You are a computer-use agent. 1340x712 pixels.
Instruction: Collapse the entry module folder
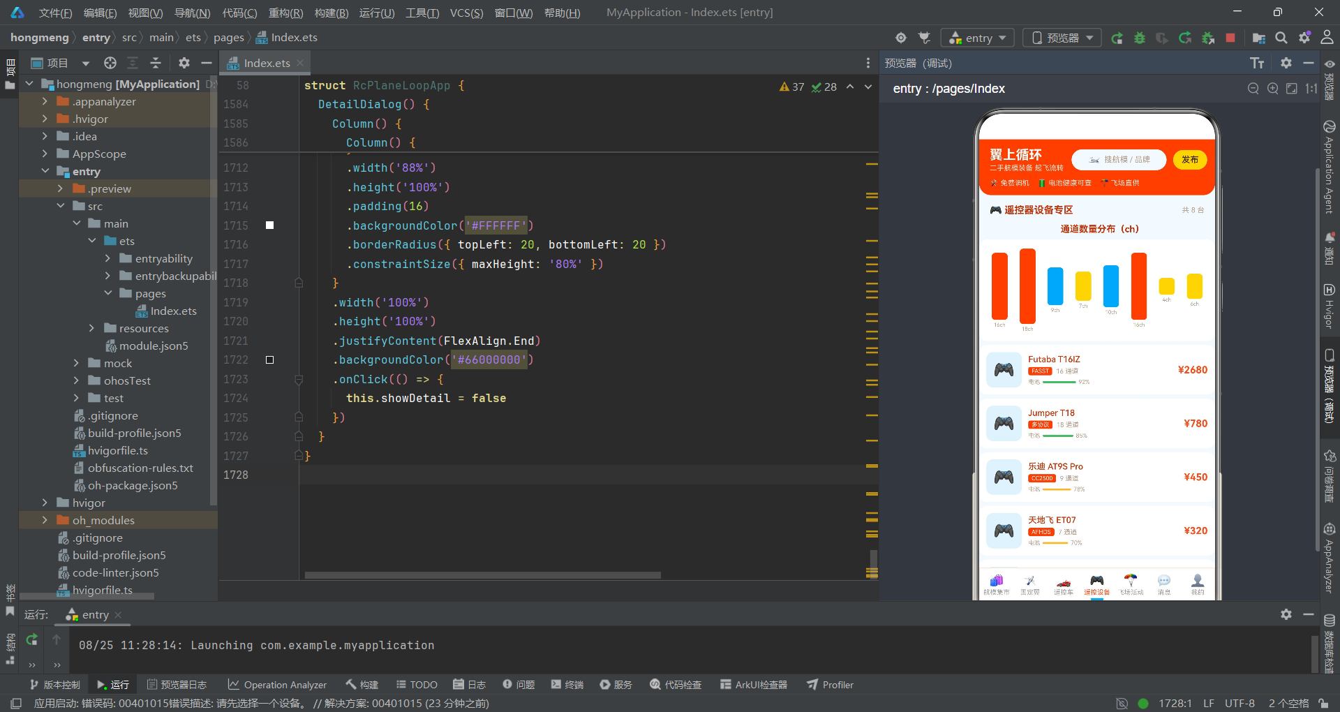coord(45,171)
